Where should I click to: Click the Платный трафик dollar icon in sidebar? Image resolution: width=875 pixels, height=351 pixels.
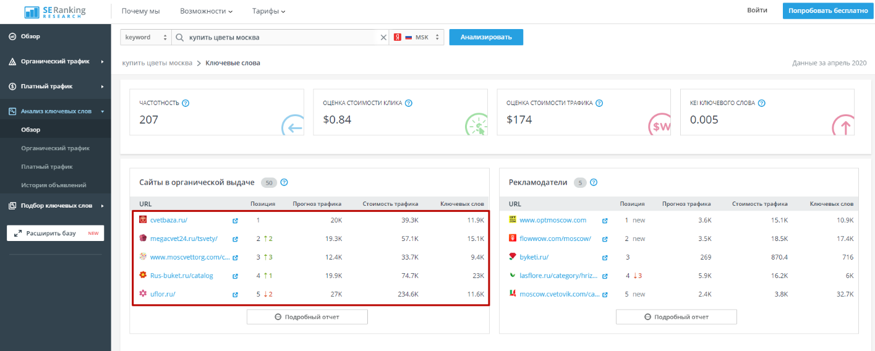(12, 87)
